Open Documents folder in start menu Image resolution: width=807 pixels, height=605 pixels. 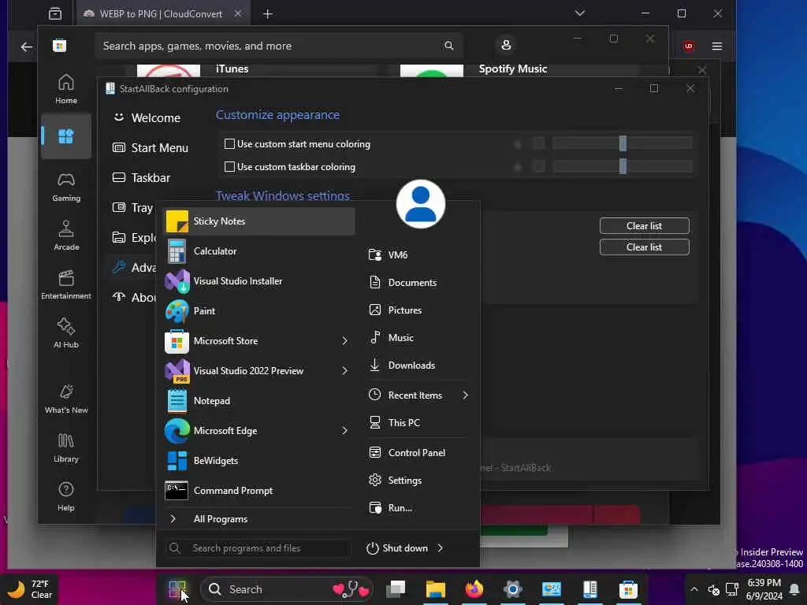tap(418, 283)
